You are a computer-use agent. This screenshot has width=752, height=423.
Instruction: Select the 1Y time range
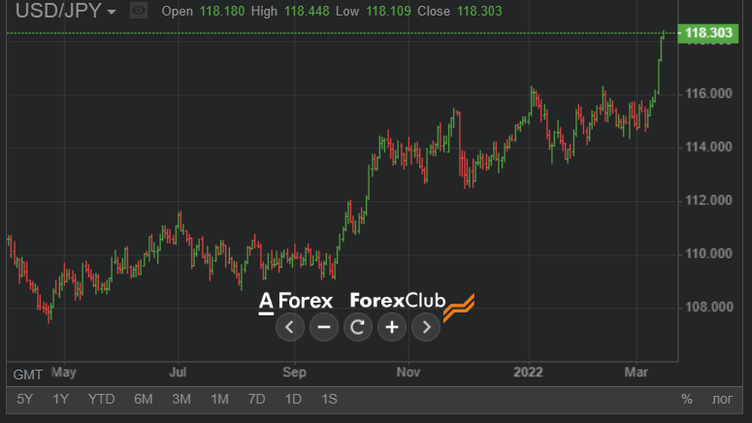click(x=60, y=399)
